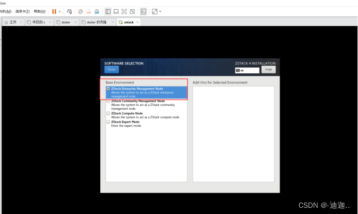Open the 虚拟机(M) menu
Viewport: 358px width, 214px height.
point(6,11)
